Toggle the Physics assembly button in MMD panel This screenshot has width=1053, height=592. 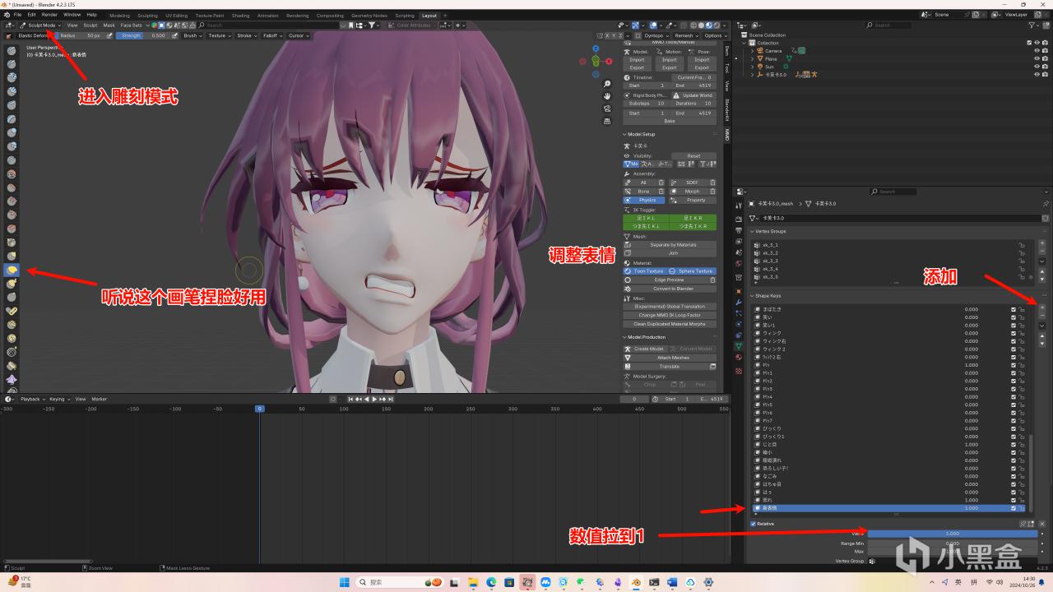point(644,200)
